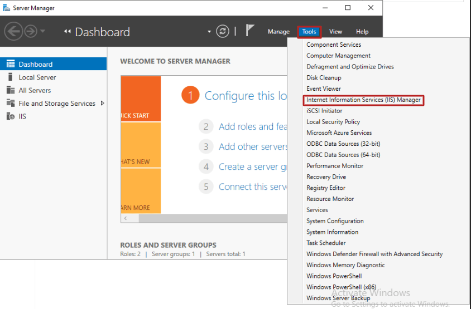Launch Internet Information Services (IIS) Manager
Image resolution: width=471 pixels, height=309 pixels.
pyautogui.click(x=363, y=100)
